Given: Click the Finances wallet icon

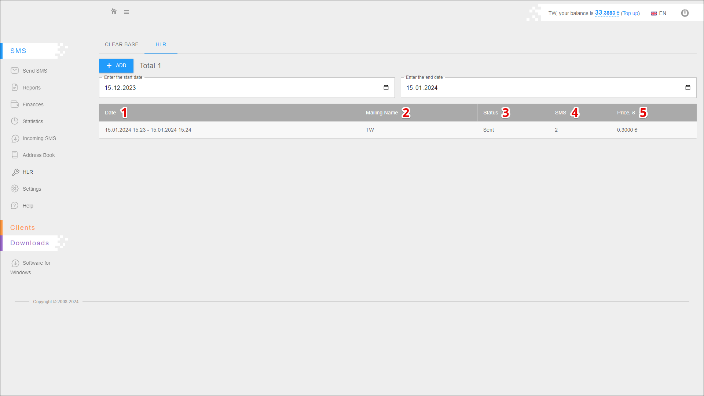Looking at the screenshot, I should coord(15,104).
